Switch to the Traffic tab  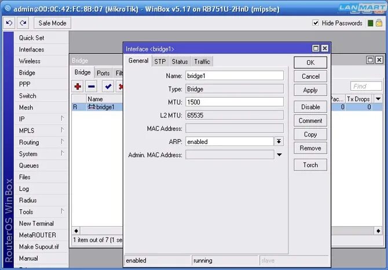click(x=202, y=61)
